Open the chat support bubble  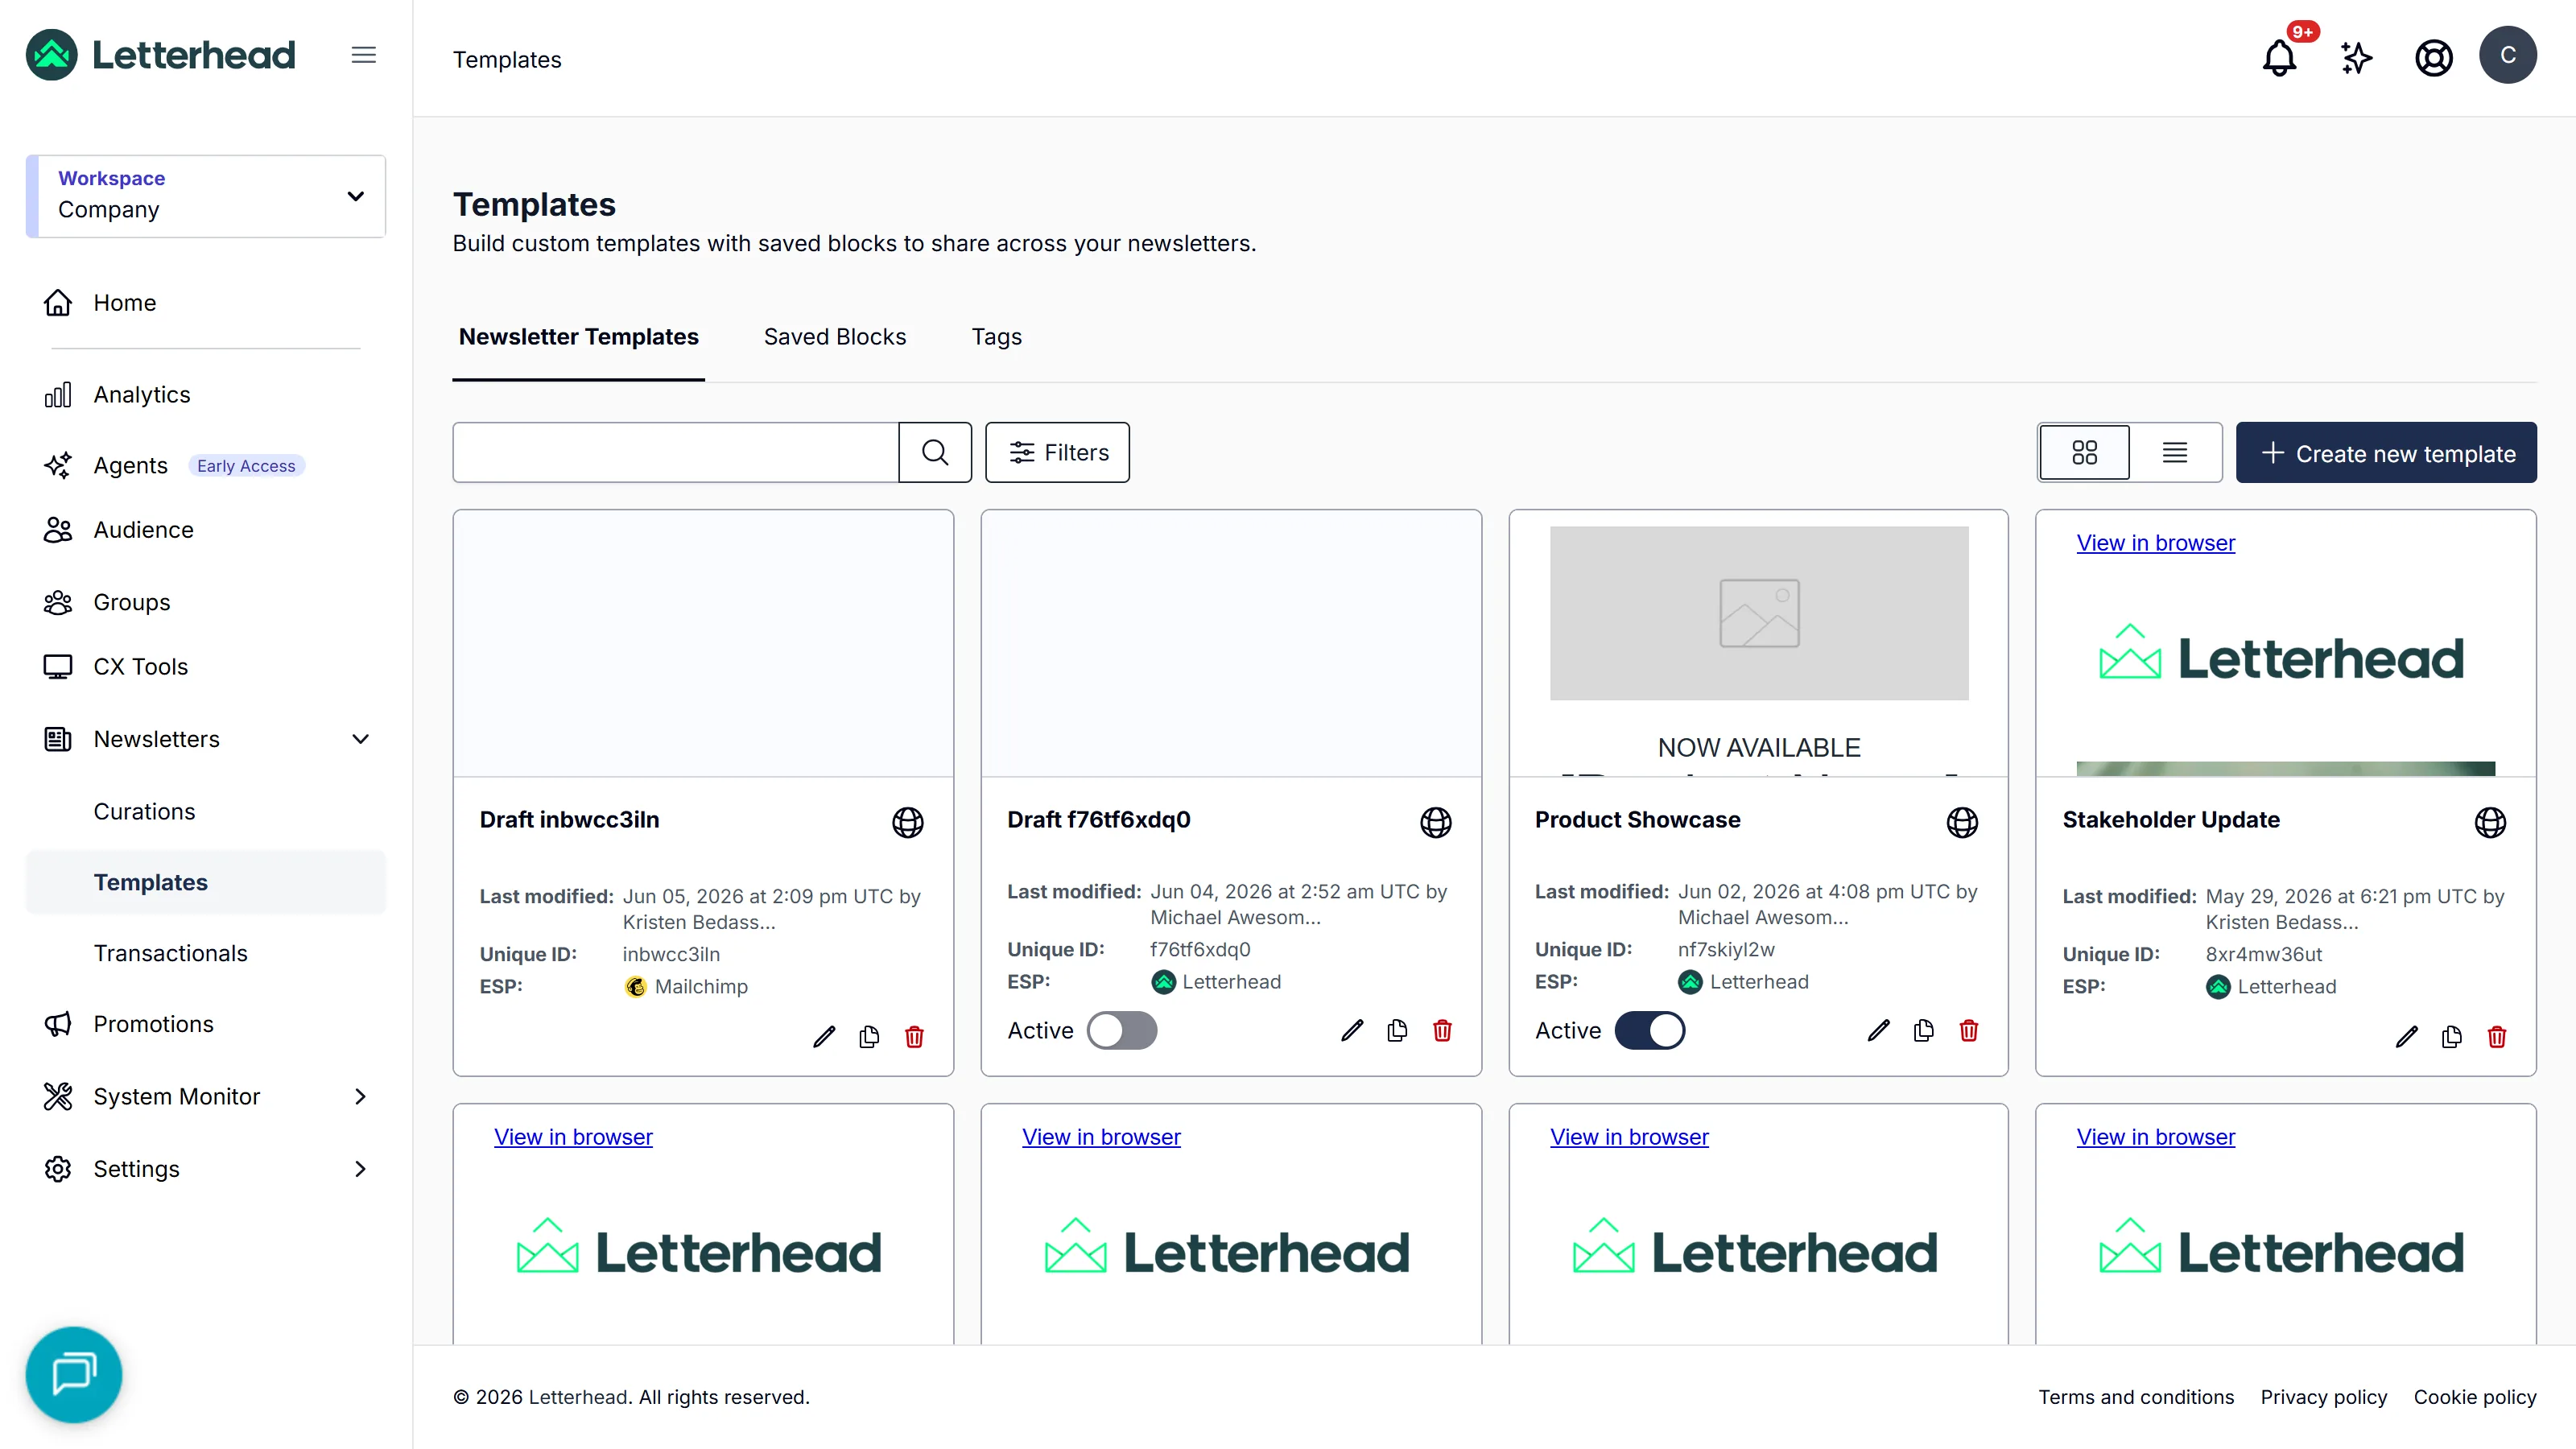click(74, 1374)
